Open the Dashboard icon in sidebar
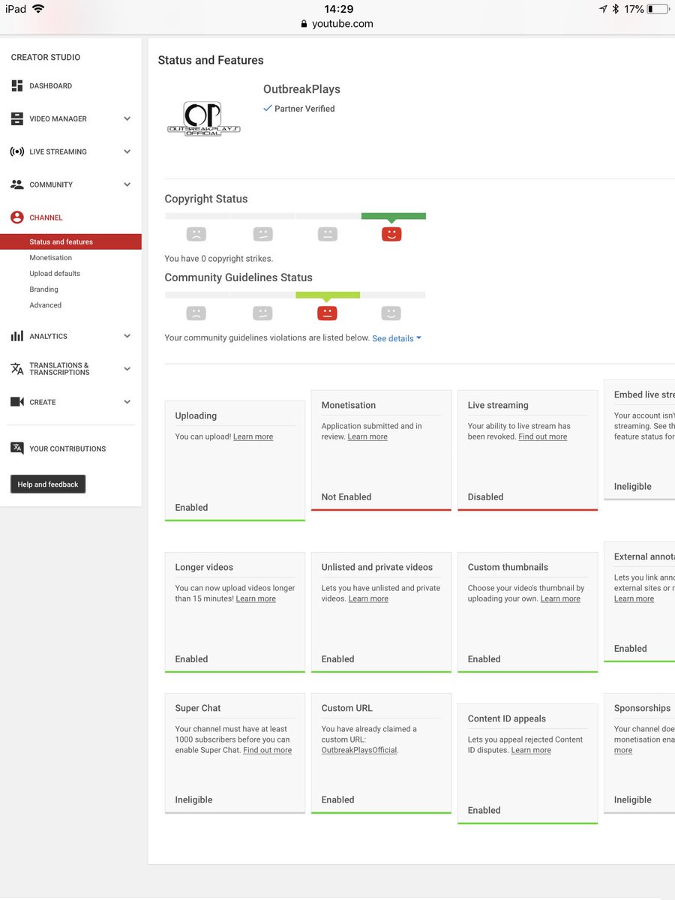The height and width of the screenshot is (900, 675). [16, 85]
